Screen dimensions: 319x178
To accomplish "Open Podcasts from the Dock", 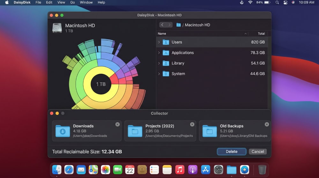I will pos(193,169).
